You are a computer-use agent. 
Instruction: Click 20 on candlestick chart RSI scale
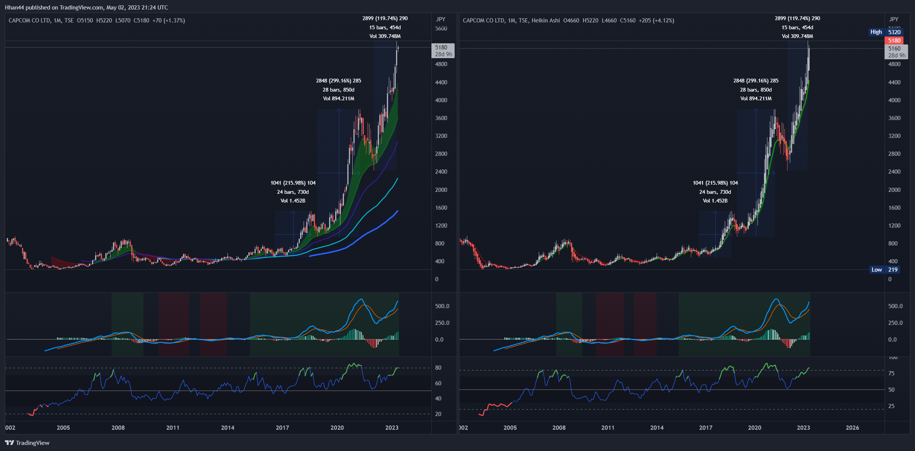438,414
